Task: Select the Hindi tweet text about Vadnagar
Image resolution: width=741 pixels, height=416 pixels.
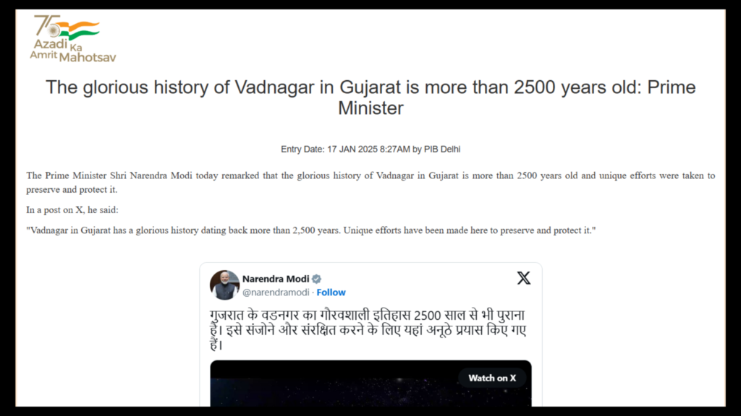Action: [369, 329]
